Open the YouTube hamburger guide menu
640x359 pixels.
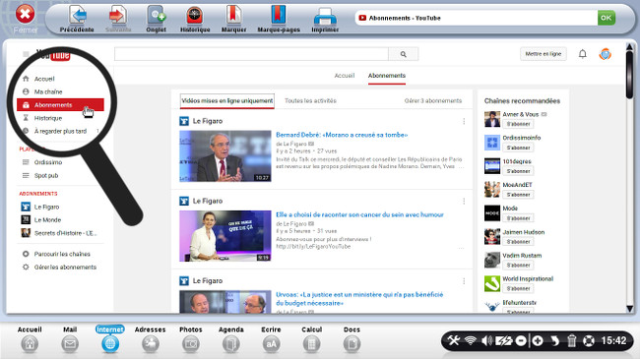pyautogui.click(x=26, y=54)
